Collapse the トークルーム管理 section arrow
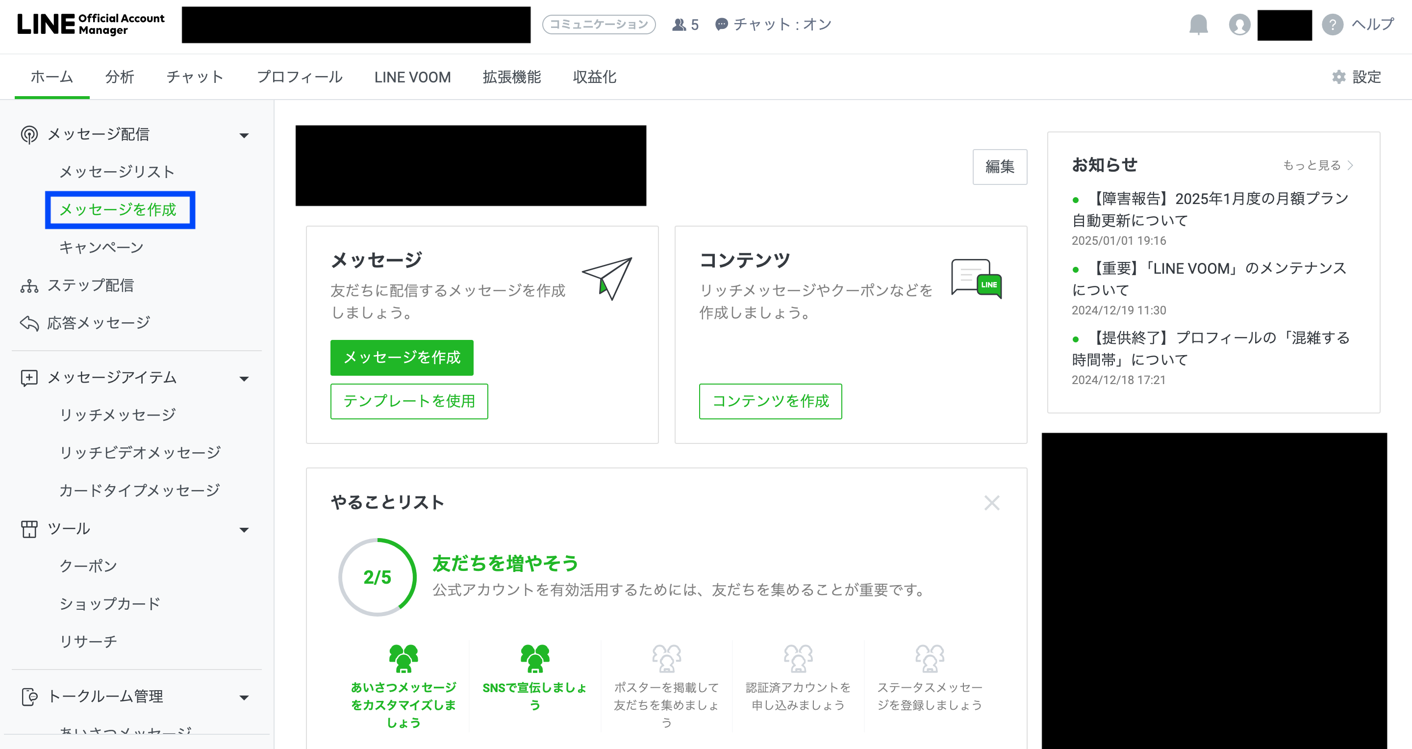This screenshot has height=749, width=1412. 245,697
